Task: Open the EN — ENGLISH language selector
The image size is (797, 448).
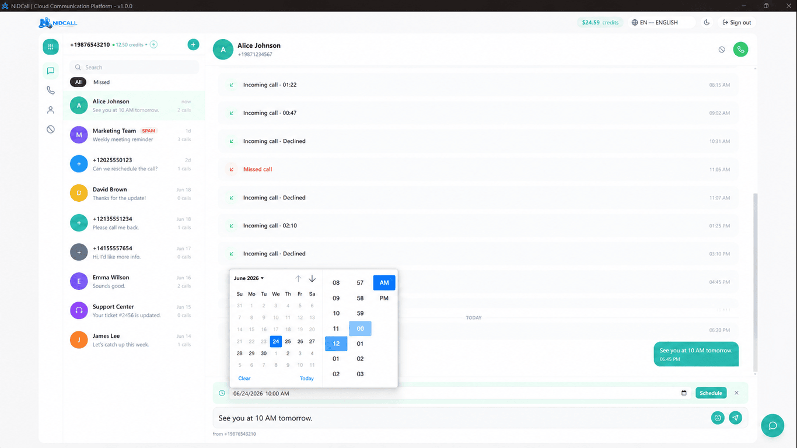Action: [x=662, y=23]
